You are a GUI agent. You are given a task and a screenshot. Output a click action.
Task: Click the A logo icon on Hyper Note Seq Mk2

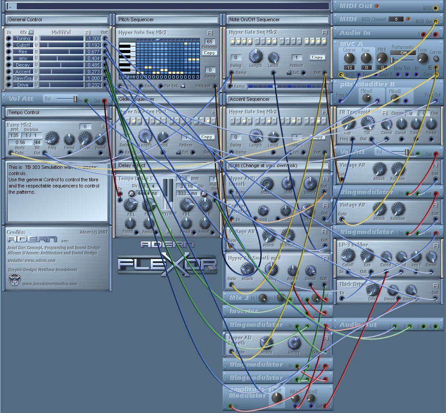pyautogui.click(x=210, y=33)
